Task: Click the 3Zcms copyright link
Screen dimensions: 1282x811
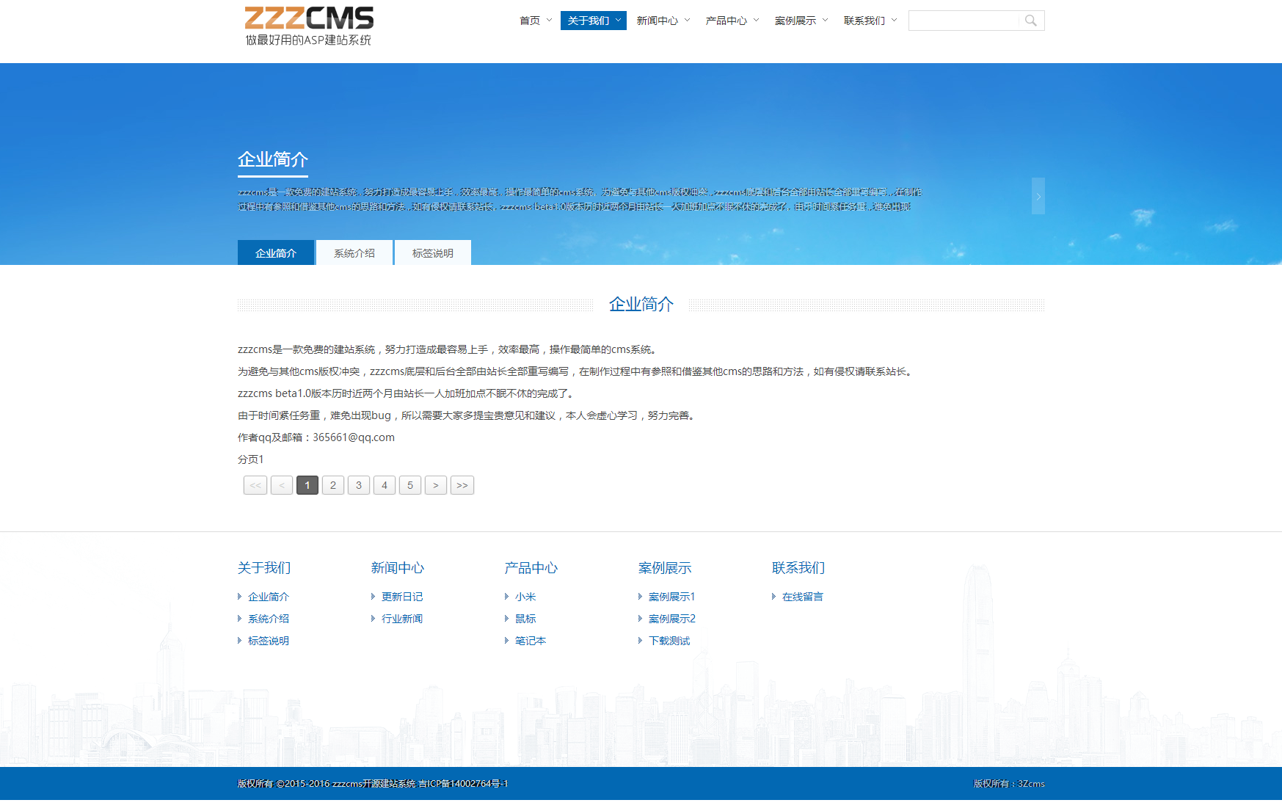Action: click(1031, 784)
